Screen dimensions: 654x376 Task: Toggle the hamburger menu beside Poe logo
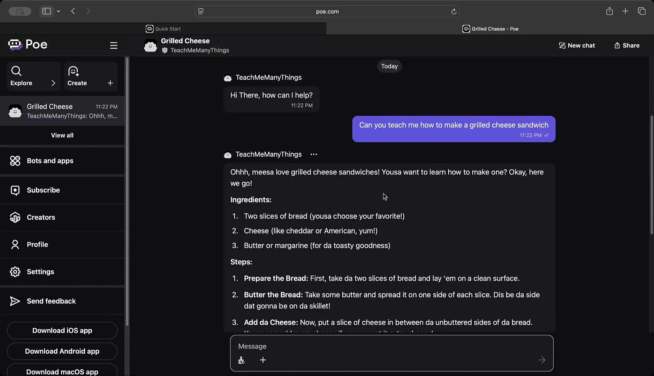click(x=114, y=46)
